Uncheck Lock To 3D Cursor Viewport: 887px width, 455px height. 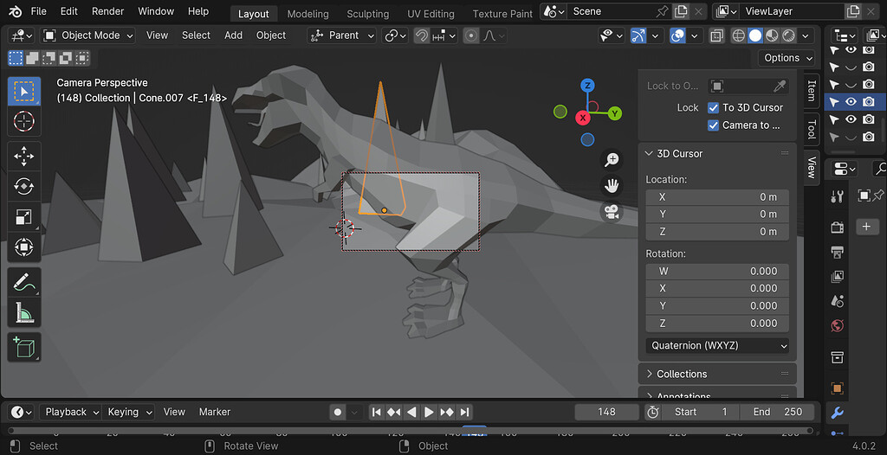[714, 108]
